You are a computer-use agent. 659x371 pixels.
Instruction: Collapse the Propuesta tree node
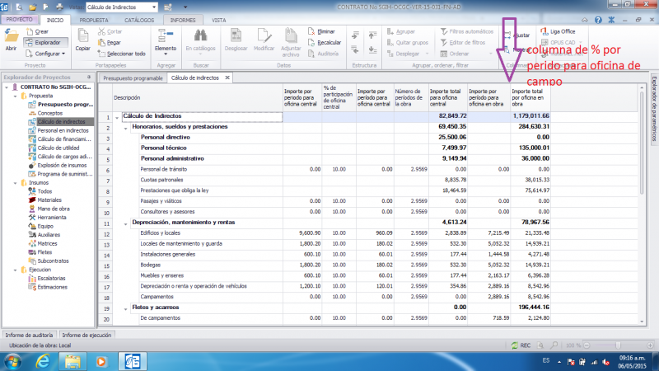[x=15, y=96]
